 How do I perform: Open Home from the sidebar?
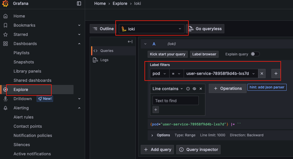tap(19, 16)
